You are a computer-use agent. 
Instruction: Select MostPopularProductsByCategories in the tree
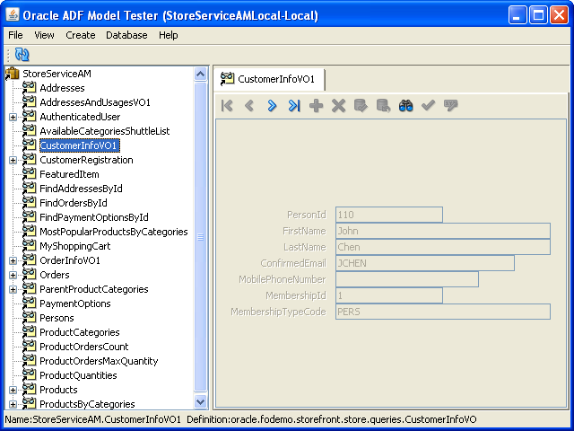click(x=114, y=232)
